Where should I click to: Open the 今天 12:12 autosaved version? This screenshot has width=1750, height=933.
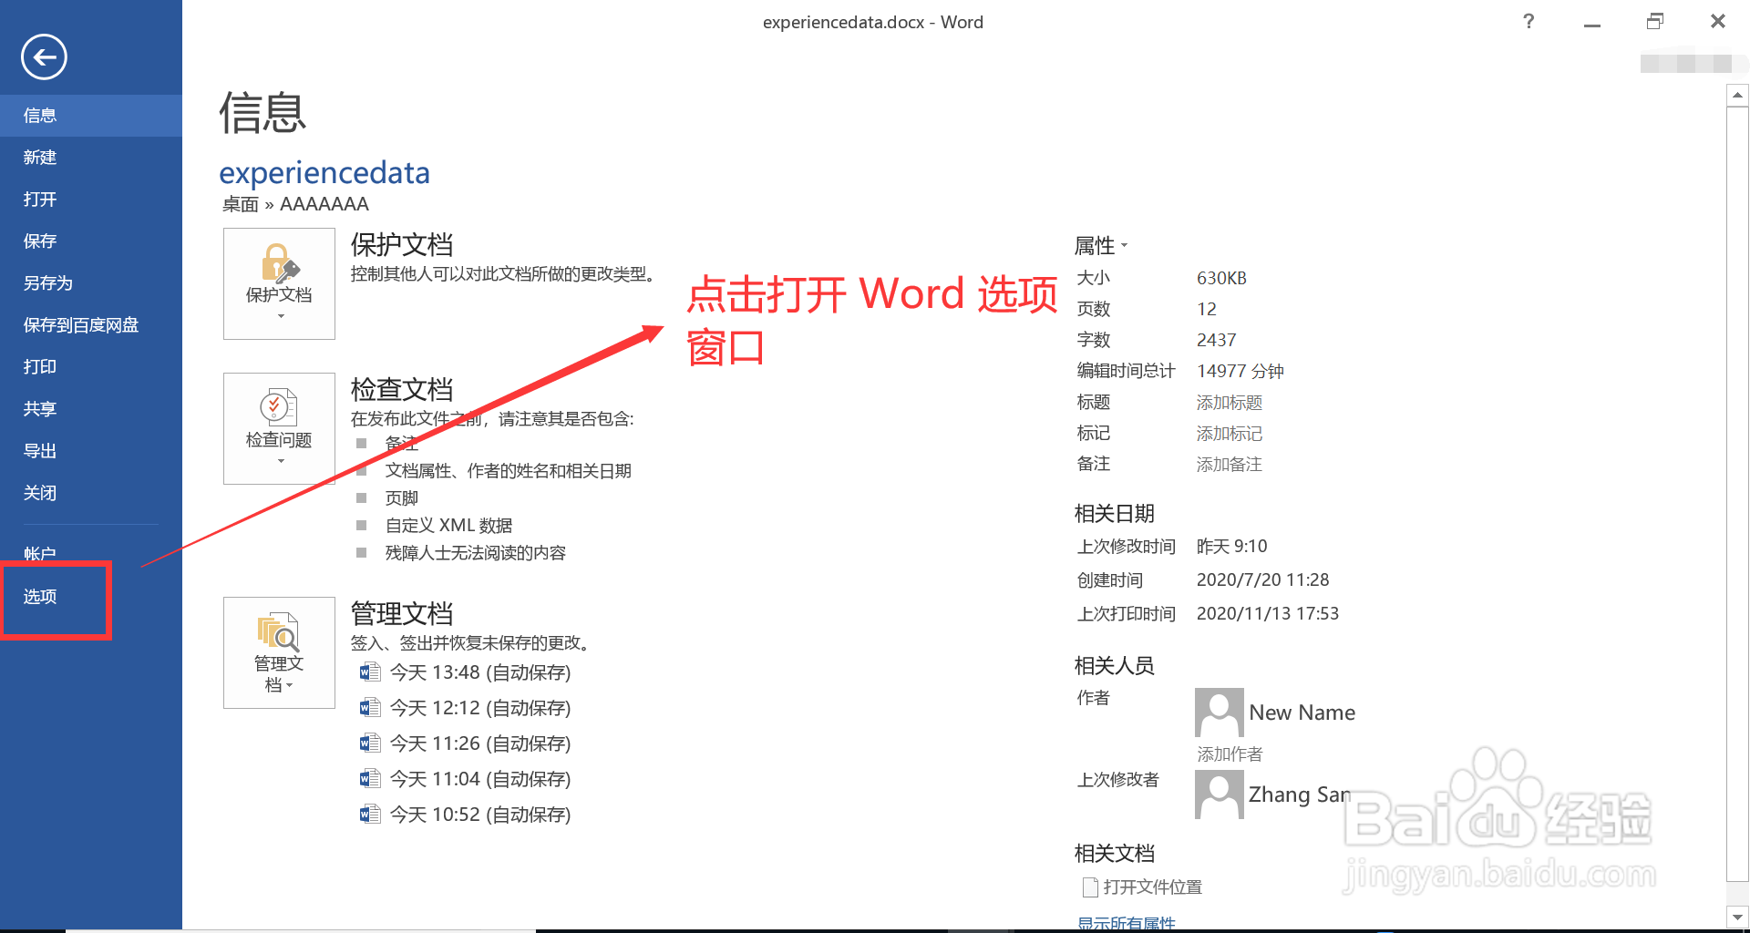click(x=480, y=708)
